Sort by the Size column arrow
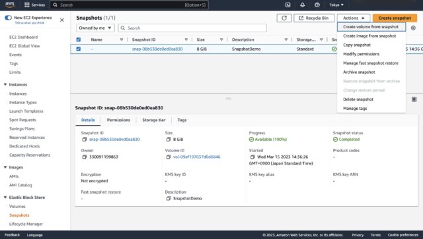423x239 pixels. 221,40
